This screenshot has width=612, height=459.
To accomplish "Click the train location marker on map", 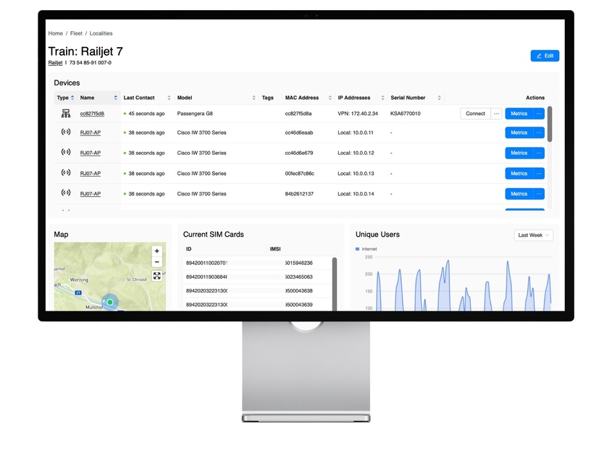I will click(x=110, y=302).
